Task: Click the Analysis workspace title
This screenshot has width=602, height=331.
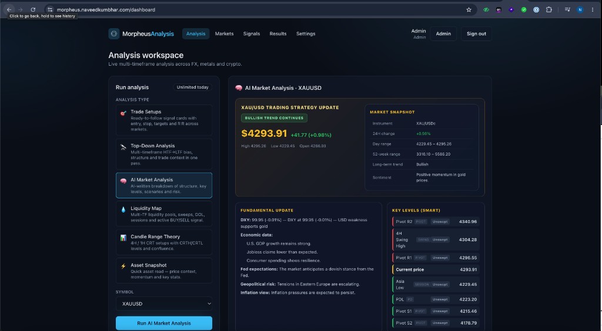Action: click(x=146, y=55)
